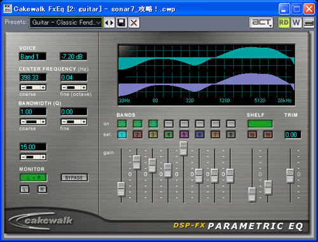The image size is (318, 242).
Task: Open the ACT menu button
Action: (x=261, y=22)
